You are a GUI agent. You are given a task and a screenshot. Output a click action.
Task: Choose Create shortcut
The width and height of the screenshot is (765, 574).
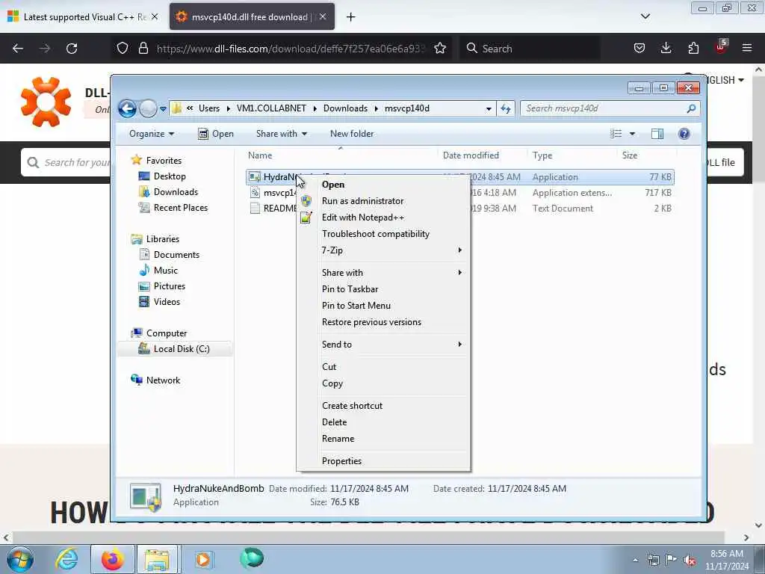pyautogui.click(x=383, y=406)
